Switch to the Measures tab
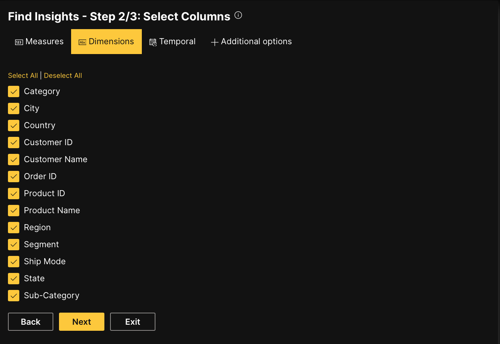Viewport: 500px width, 344px height. tap(39, 42)
